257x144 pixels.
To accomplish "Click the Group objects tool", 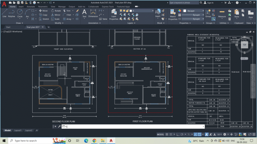I will [208, 13].
